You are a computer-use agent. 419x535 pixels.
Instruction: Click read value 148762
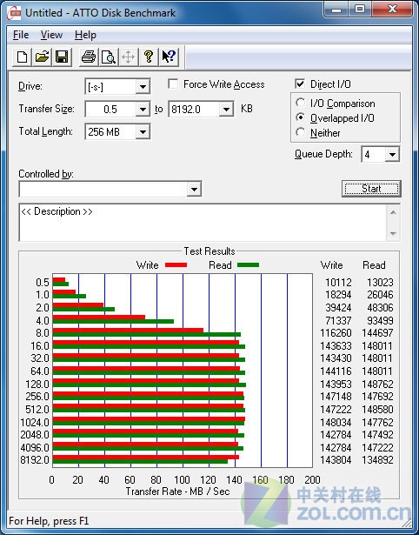pos(378,384)
